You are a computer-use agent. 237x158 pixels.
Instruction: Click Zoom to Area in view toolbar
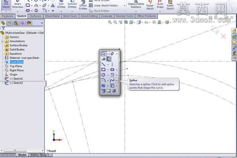pos(115,22)
